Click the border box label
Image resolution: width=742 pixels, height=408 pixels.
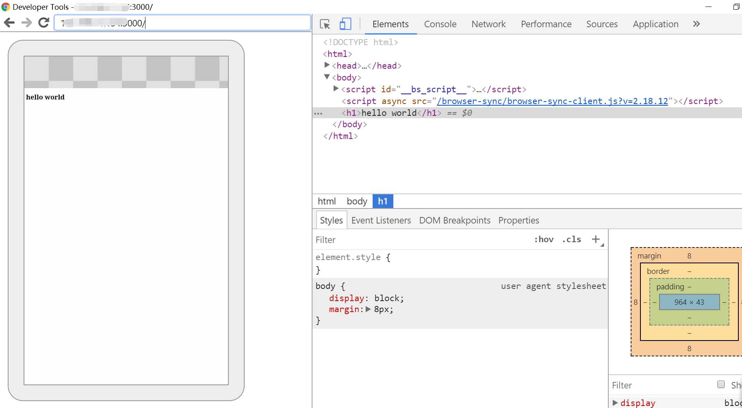(x=658, y=271)
